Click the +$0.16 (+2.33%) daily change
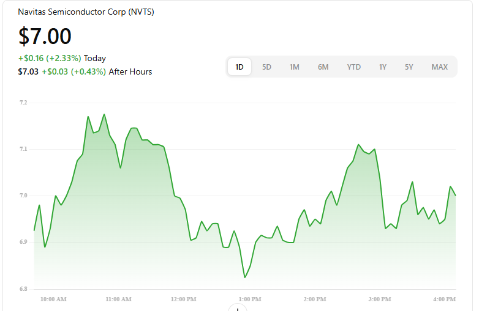The height and width of the screenshot is (311, 479). tap(50, 58)
